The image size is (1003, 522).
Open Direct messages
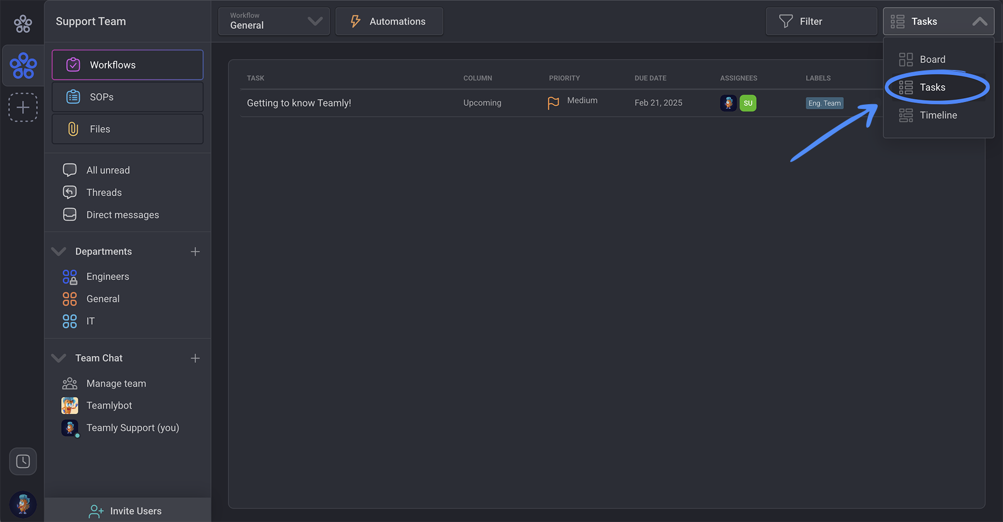click(x=123, y=215)
